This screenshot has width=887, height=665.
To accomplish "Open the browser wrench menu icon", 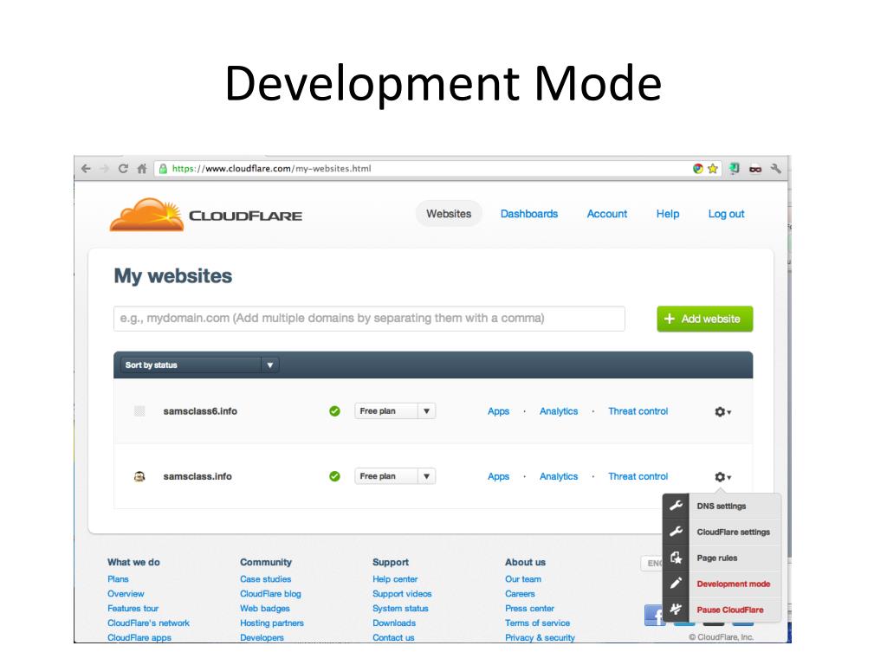I will 775,169.
